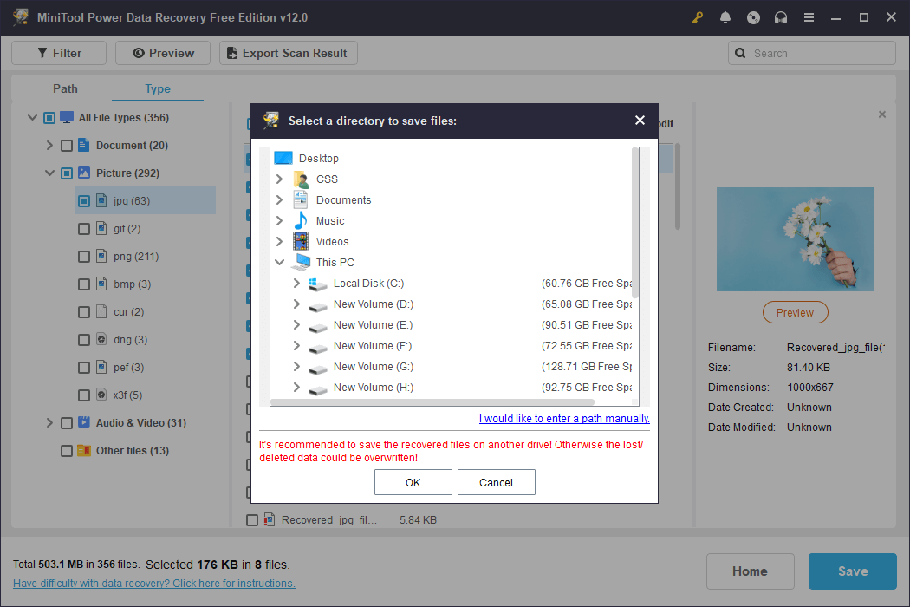The height and width of the screenshot is (607, 910).
Task: Select the Local Disk (C:) drive icon
Action: (x=318, y=284)
